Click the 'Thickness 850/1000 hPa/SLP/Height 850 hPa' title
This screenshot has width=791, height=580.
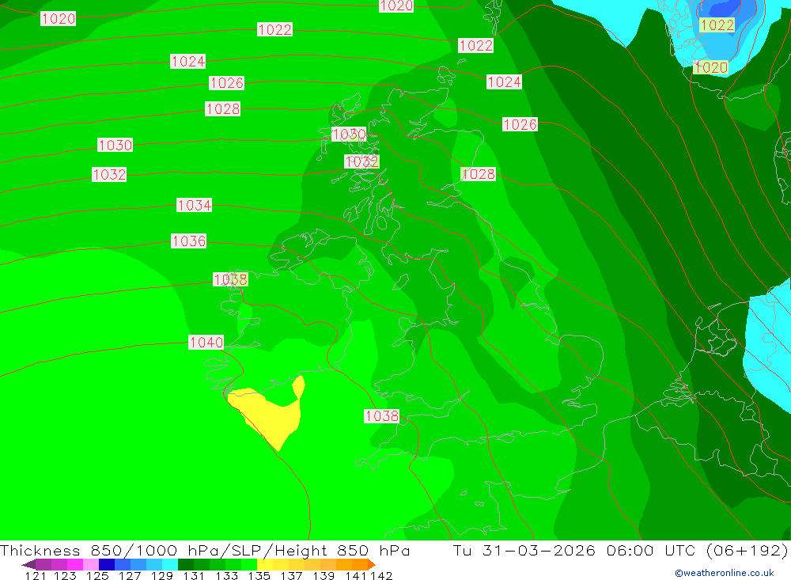205,550
